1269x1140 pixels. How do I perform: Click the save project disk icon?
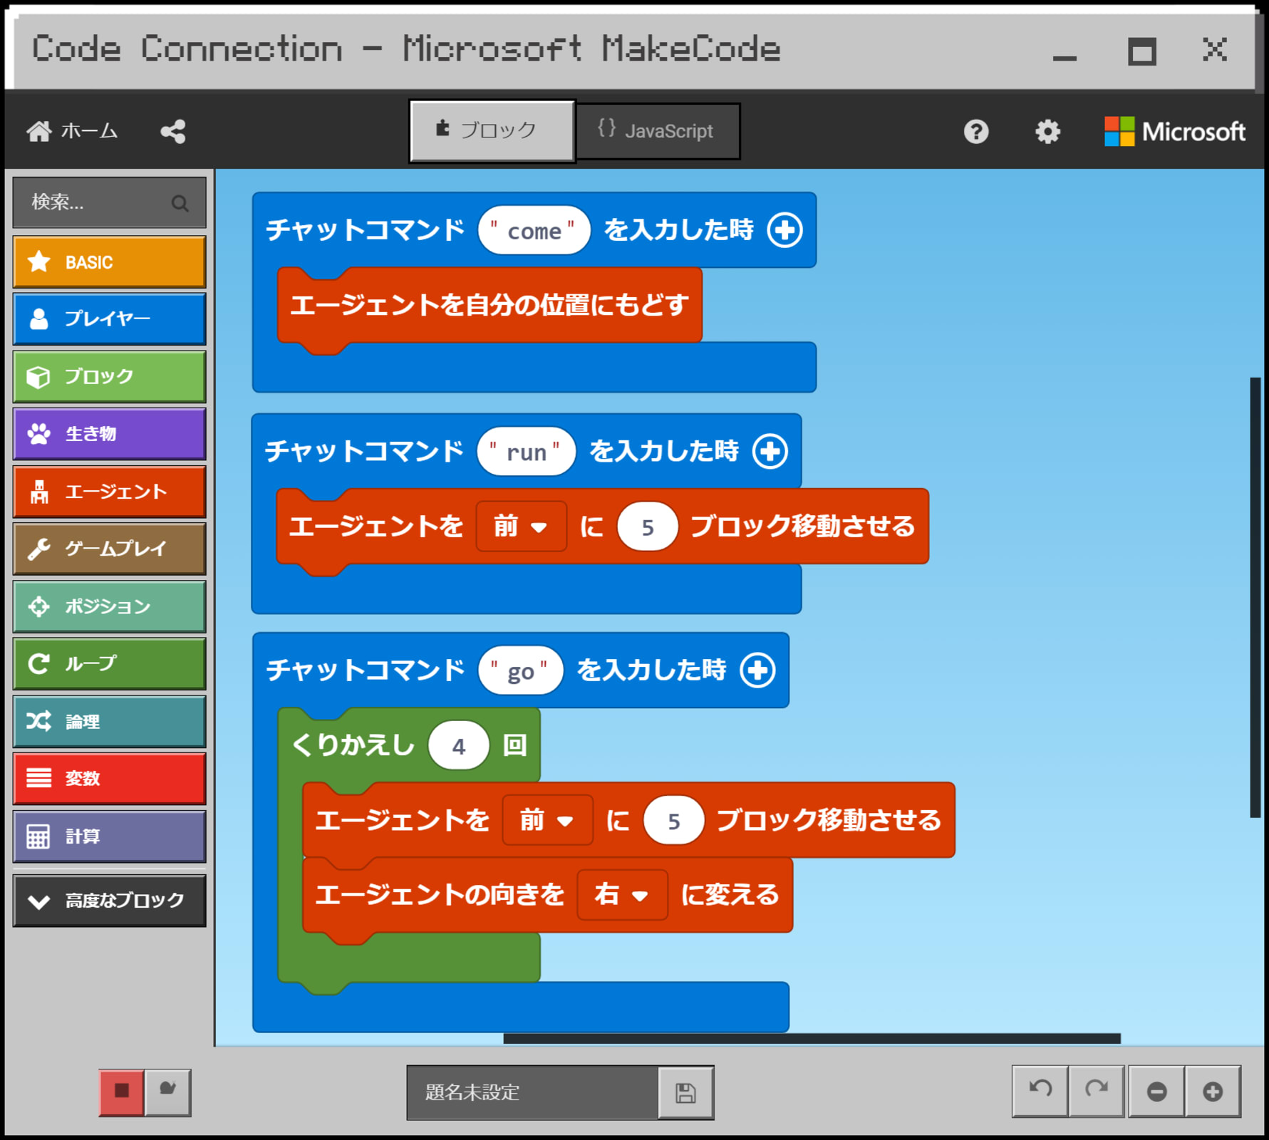pos(685,1092)
